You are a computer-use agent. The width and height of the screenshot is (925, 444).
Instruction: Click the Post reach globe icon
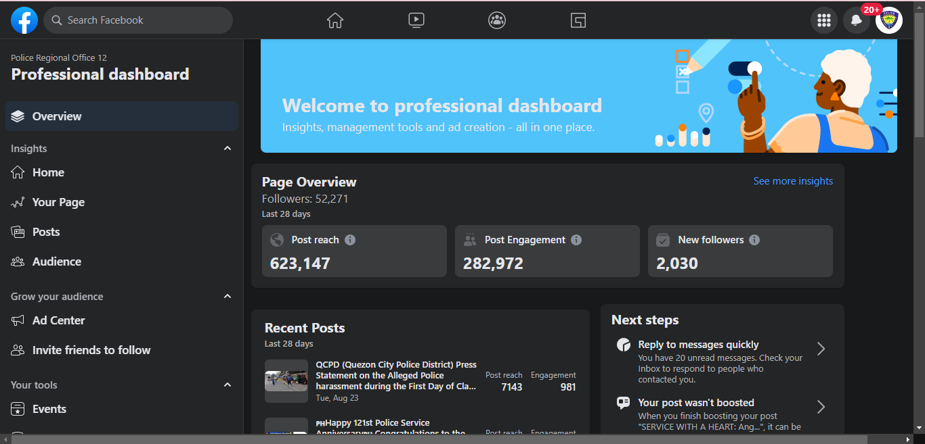tap(277, 240)
